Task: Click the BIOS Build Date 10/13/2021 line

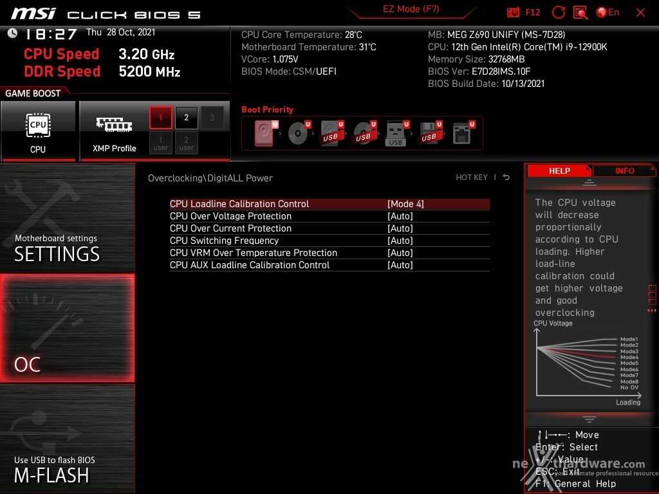Action: [487, 84]
